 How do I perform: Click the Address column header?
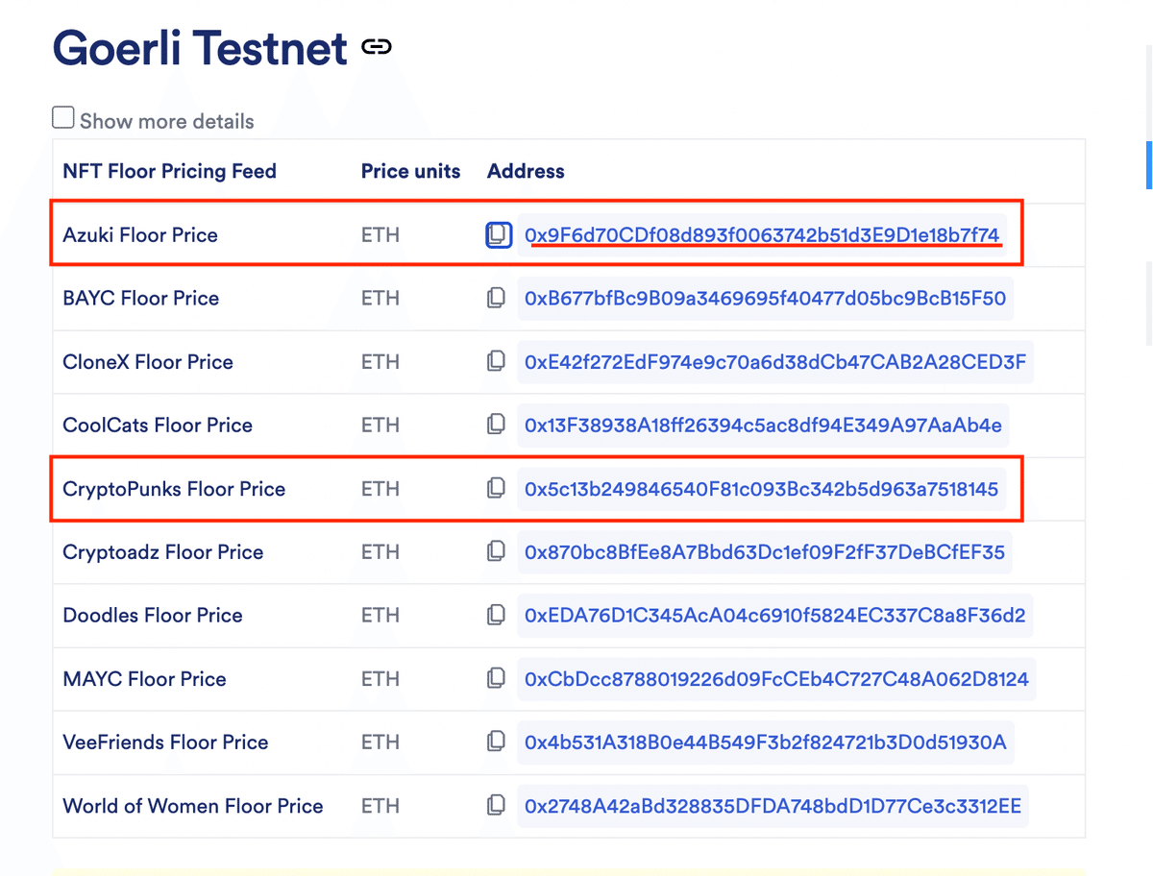[526, 171]
